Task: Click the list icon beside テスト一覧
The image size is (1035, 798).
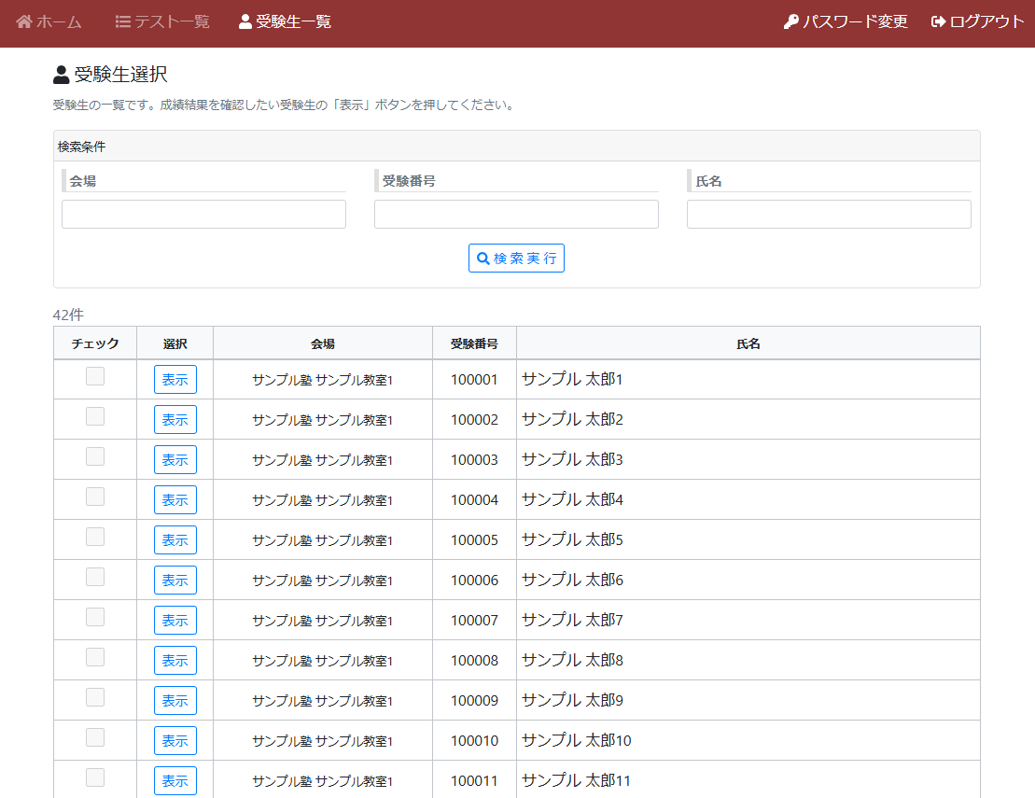Action: pyautogui.click(x=122, y=21)
